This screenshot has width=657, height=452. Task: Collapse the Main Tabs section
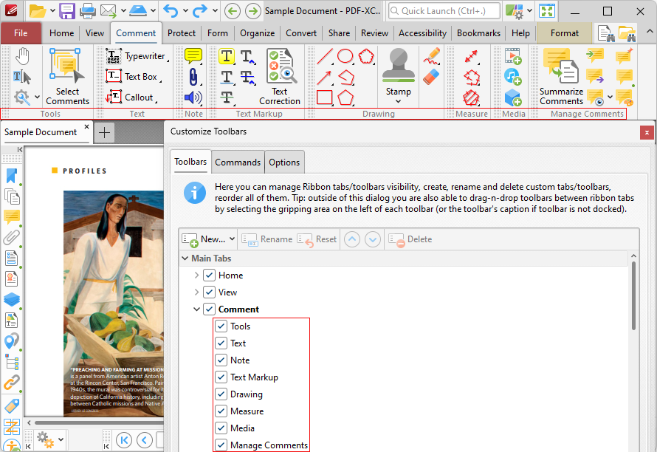coord(185,258)
